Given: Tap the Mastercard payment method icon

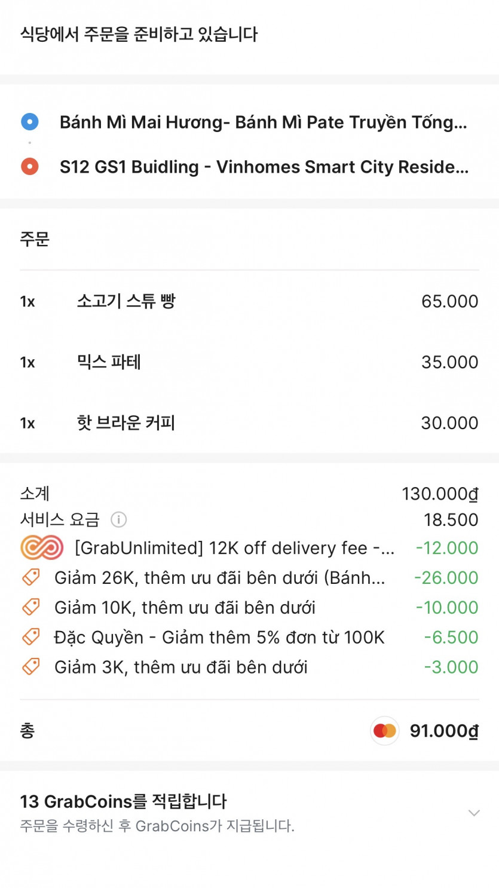Looking at the screenshot, I should coord(385,731).
